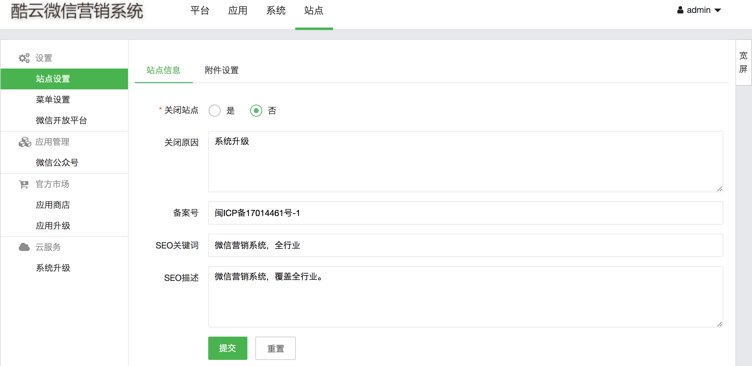Click the 关闭原因 textarea resize handle

720,189
